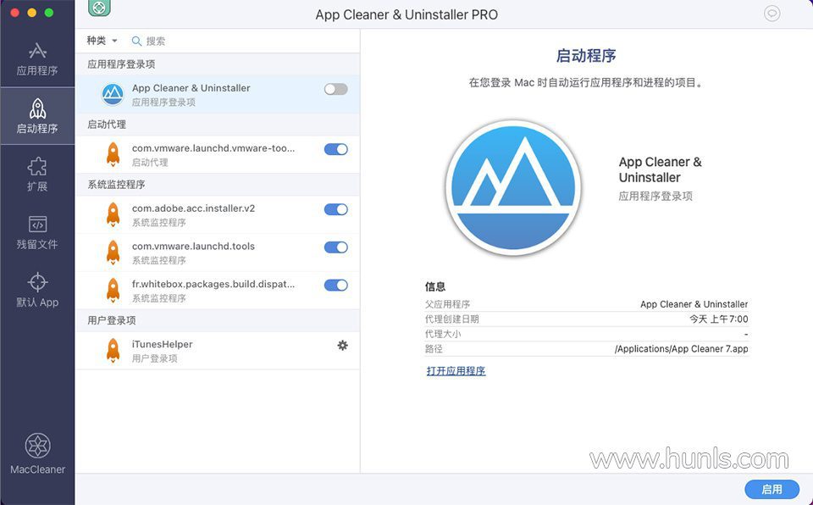Viewport: 813px width, 505px height.
Task: Click the green app icon in title bar
Action: click(x=99, y=8)
